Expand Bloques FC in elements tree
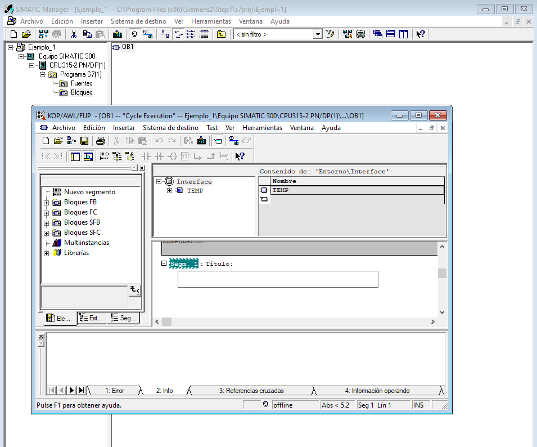This screenshot has height=447, width=537. [x=46, y=213]
